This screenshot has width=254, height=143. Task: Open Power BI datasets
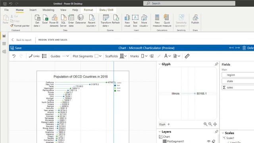[54, 21]
